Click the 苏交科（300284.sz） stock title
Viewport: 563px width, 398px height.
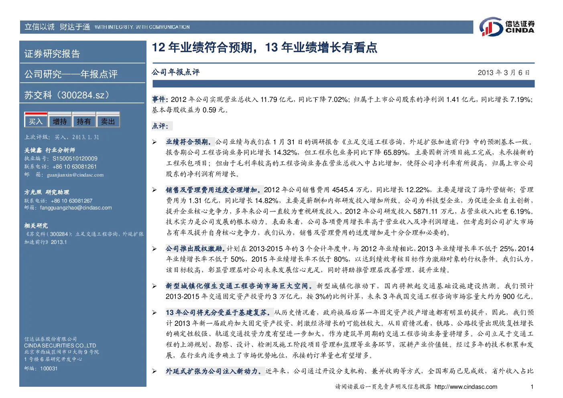point(67,95)
